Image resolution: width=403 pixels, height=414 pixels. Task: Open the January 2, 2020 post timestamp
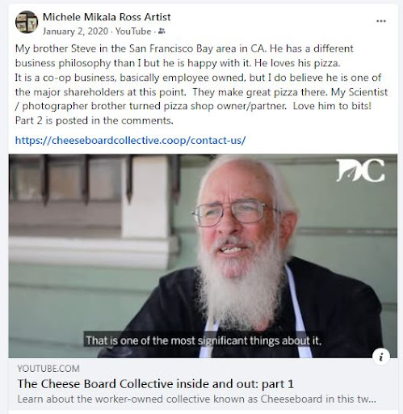pyautogui.click(x=75, y=32)
